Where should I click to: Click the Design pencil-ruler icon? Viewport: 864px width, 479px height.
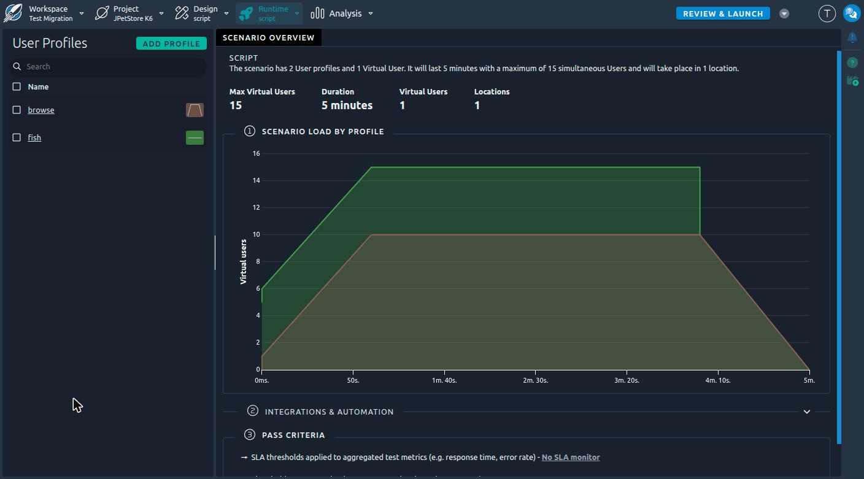tap(182, 13)
